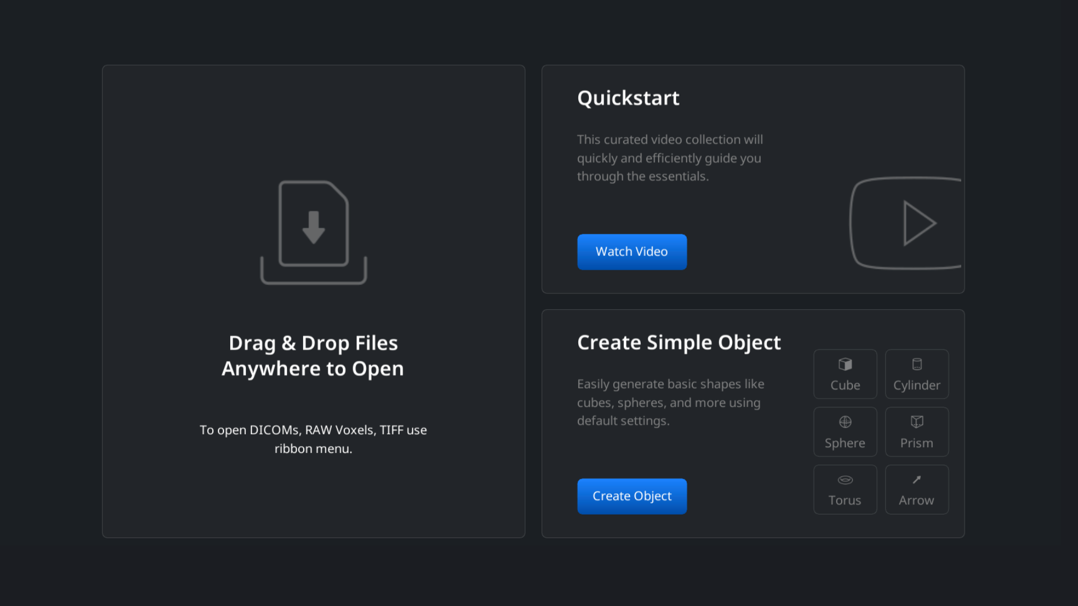Create a Torus object

point(845,489)
